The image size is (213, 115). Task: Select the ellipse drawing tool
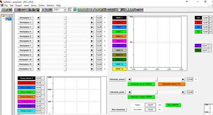pos(83,10)
